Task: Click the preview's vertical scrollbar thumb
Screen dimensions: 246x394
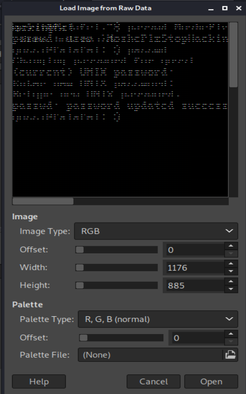Action: (x=234, y=55)
